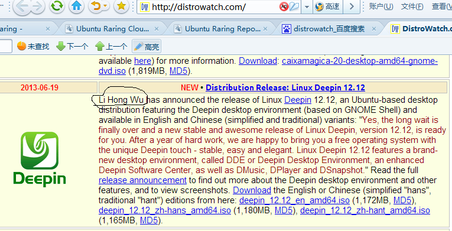Image resolution: width=452 pixels, height=231 pixels.
Task: Click the Deepin link in the first sentence
Action: pyautogui.click(x=298, y=100)
